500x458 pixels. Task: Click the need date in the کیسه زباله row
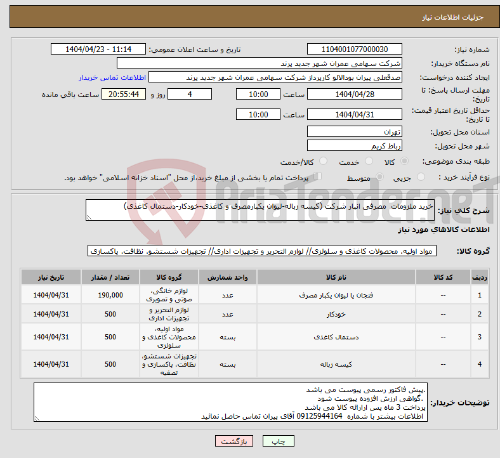pyautogui.click(x=51, y=364)
